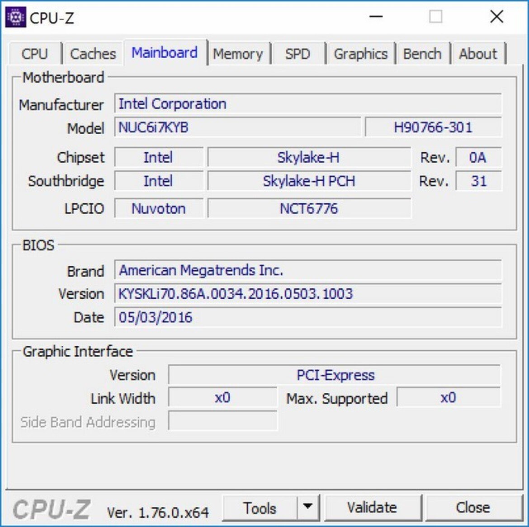Minimize the CPU-Z window
This screenshot has width=529, height=527.
[x=376, y=17]
